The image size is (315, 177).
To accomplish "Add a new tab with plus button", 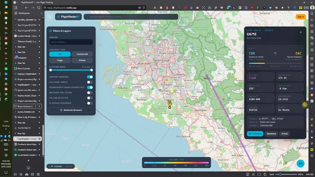I will (28, 160).
